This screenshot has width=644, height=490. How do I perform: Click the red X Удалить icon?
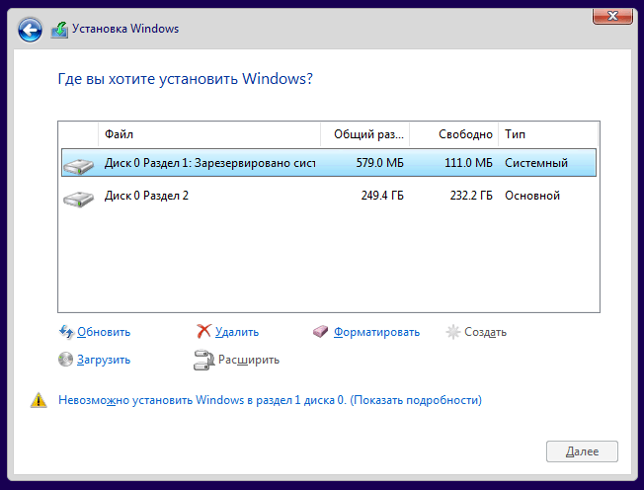tap(203, 331)
